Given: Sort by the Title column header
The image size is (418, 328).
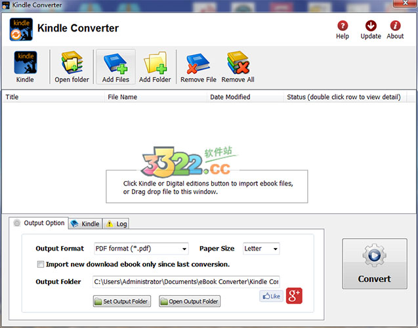Looking at the screenshot, I should tap(53, 97).
